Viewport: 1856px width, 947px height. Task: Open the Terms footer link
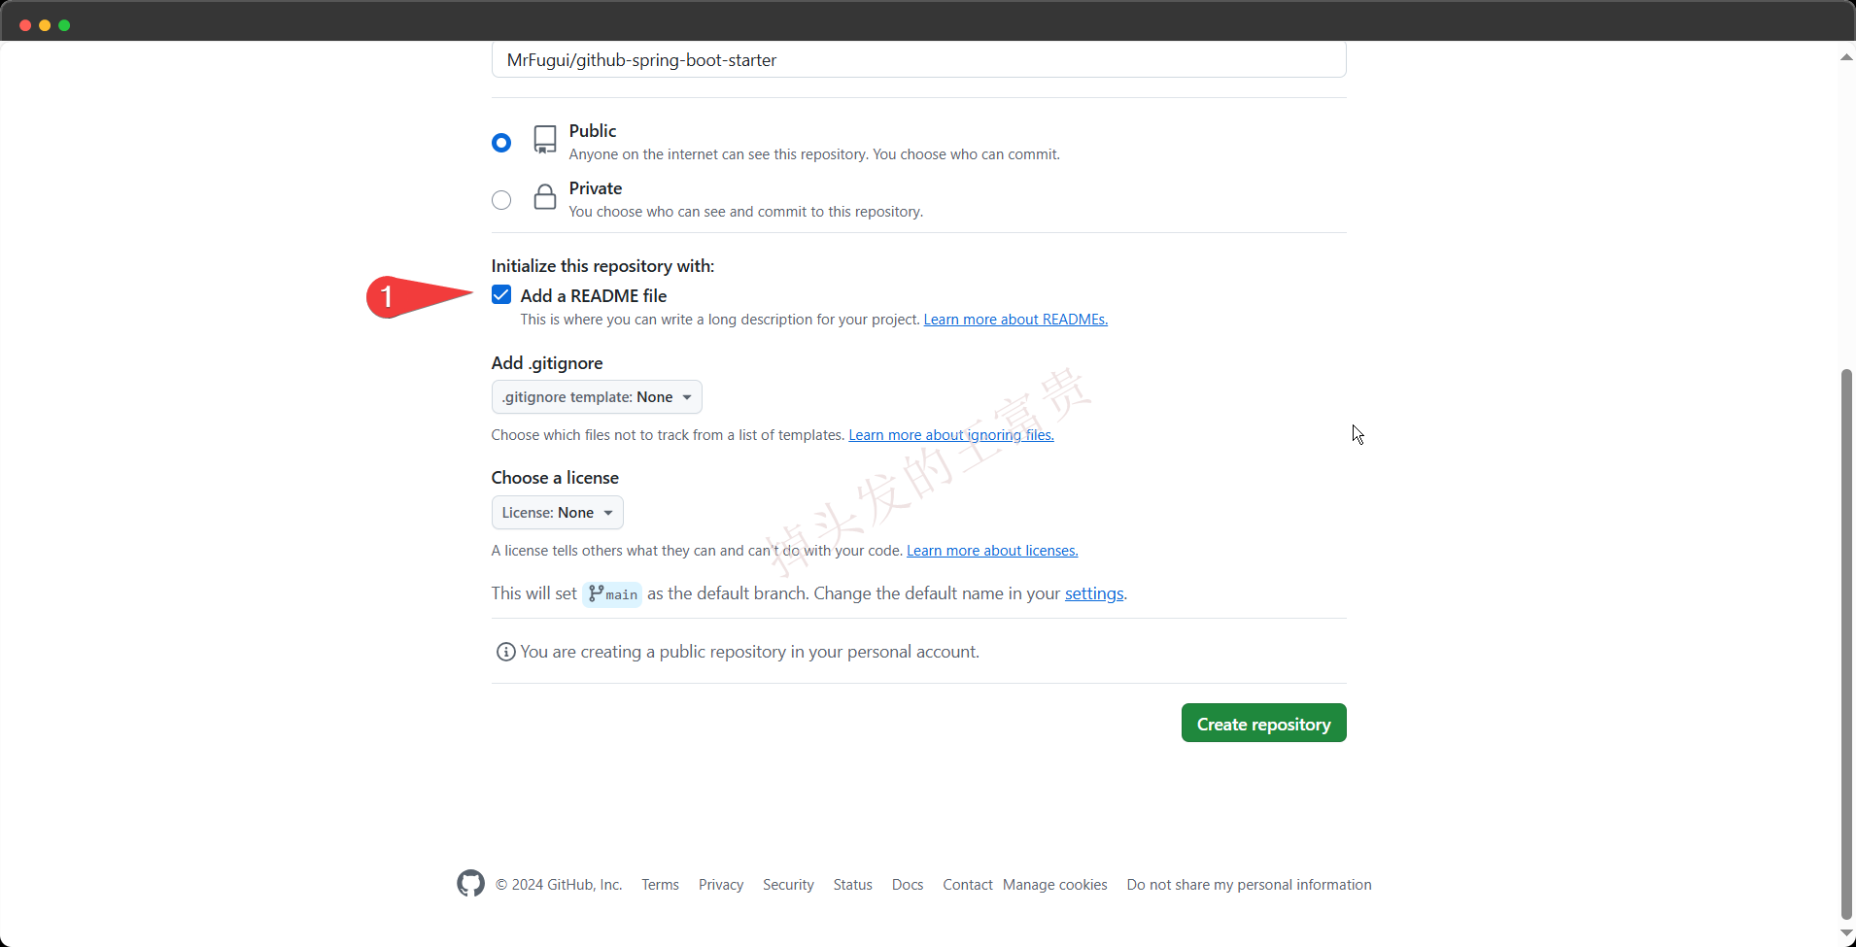[661, 885]
